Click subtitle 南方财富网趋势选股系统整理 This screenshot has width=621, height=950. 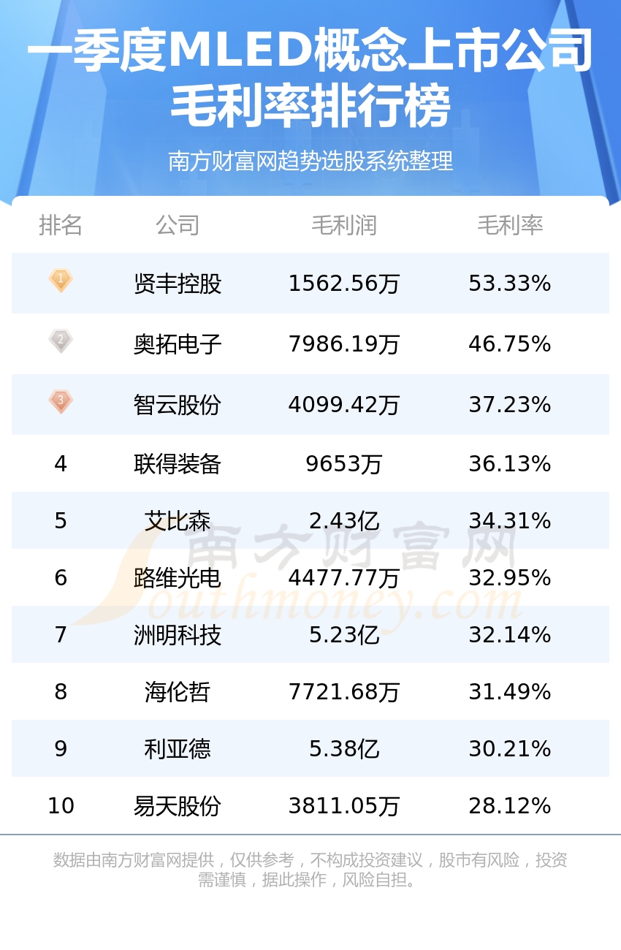tap(310, 161)
